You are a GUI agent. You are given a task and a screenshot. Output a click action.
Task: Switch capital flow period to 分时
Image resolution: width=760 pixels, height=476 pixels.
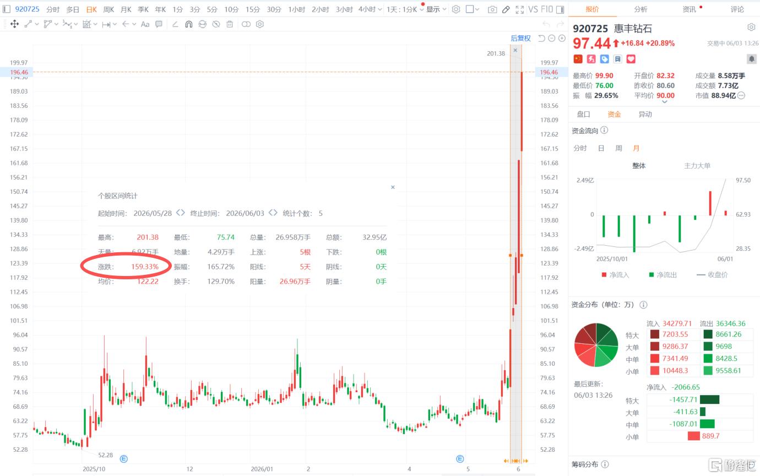point(580,148)
